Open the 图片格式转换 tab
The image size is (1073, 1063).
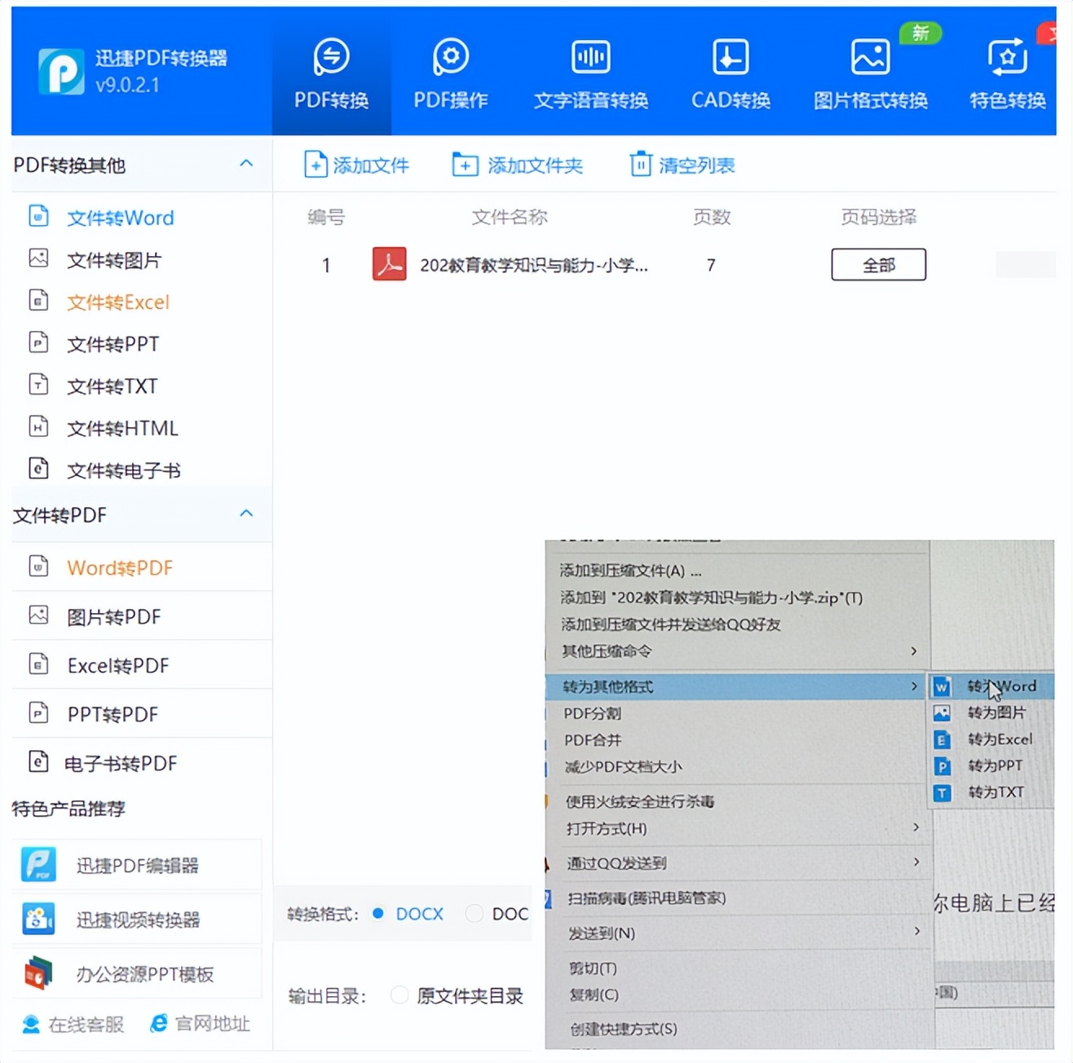pyautogui.click(x=870, y=75)
